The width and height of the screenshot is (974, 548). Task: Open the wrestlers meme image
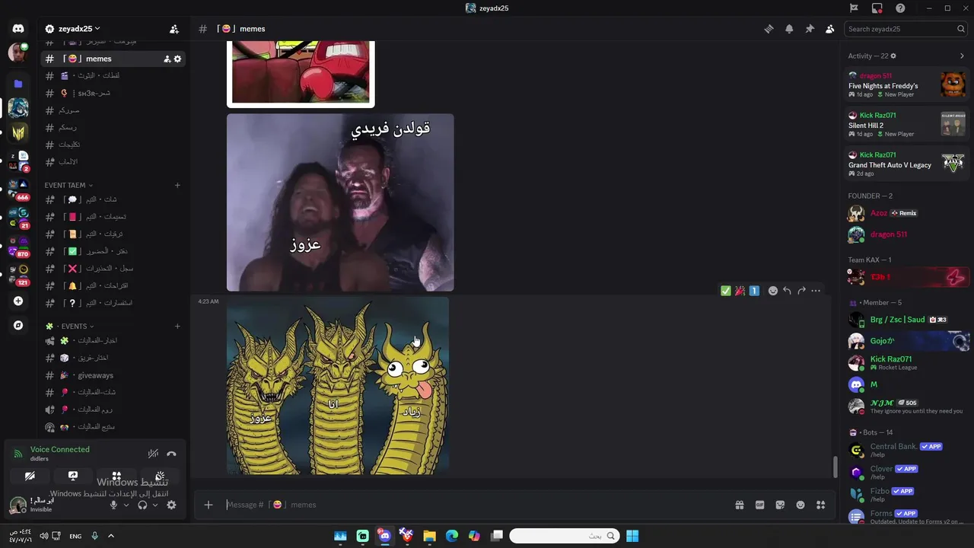coord(340,202)
